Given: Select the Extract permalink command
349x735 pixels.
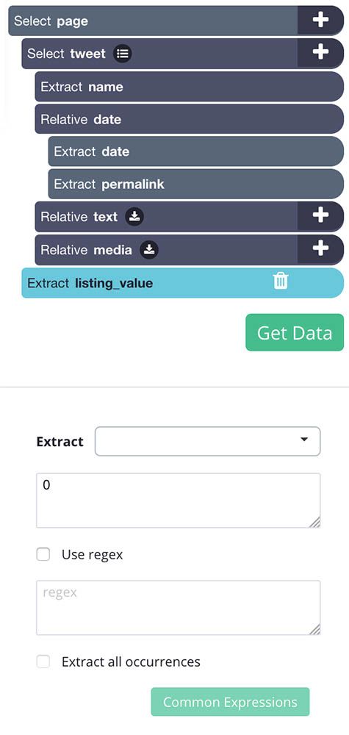Looking at the screenshot, I should (196, 184).
